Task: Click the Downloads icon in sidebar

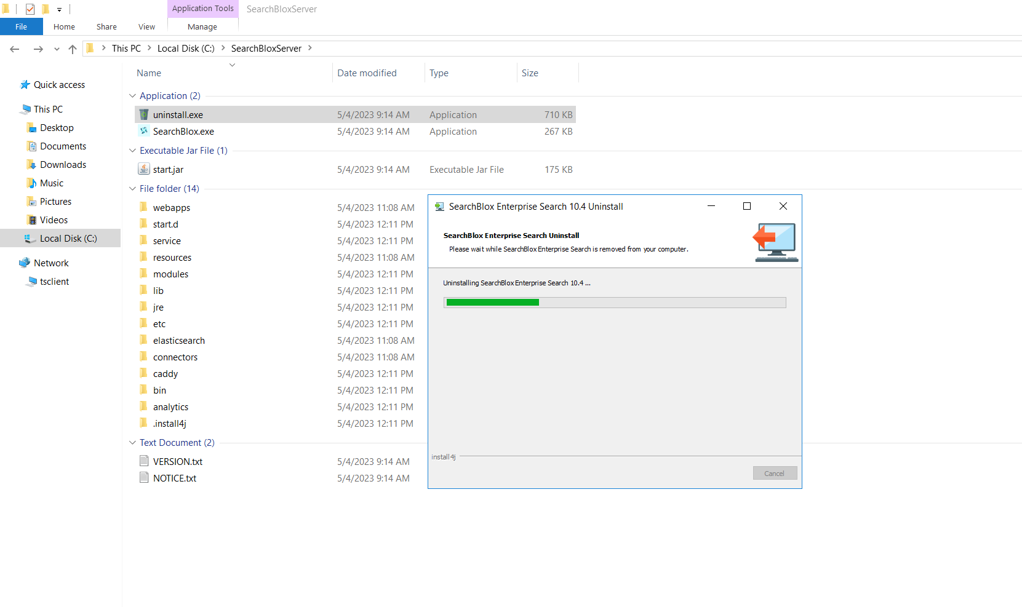Action: 32,164
